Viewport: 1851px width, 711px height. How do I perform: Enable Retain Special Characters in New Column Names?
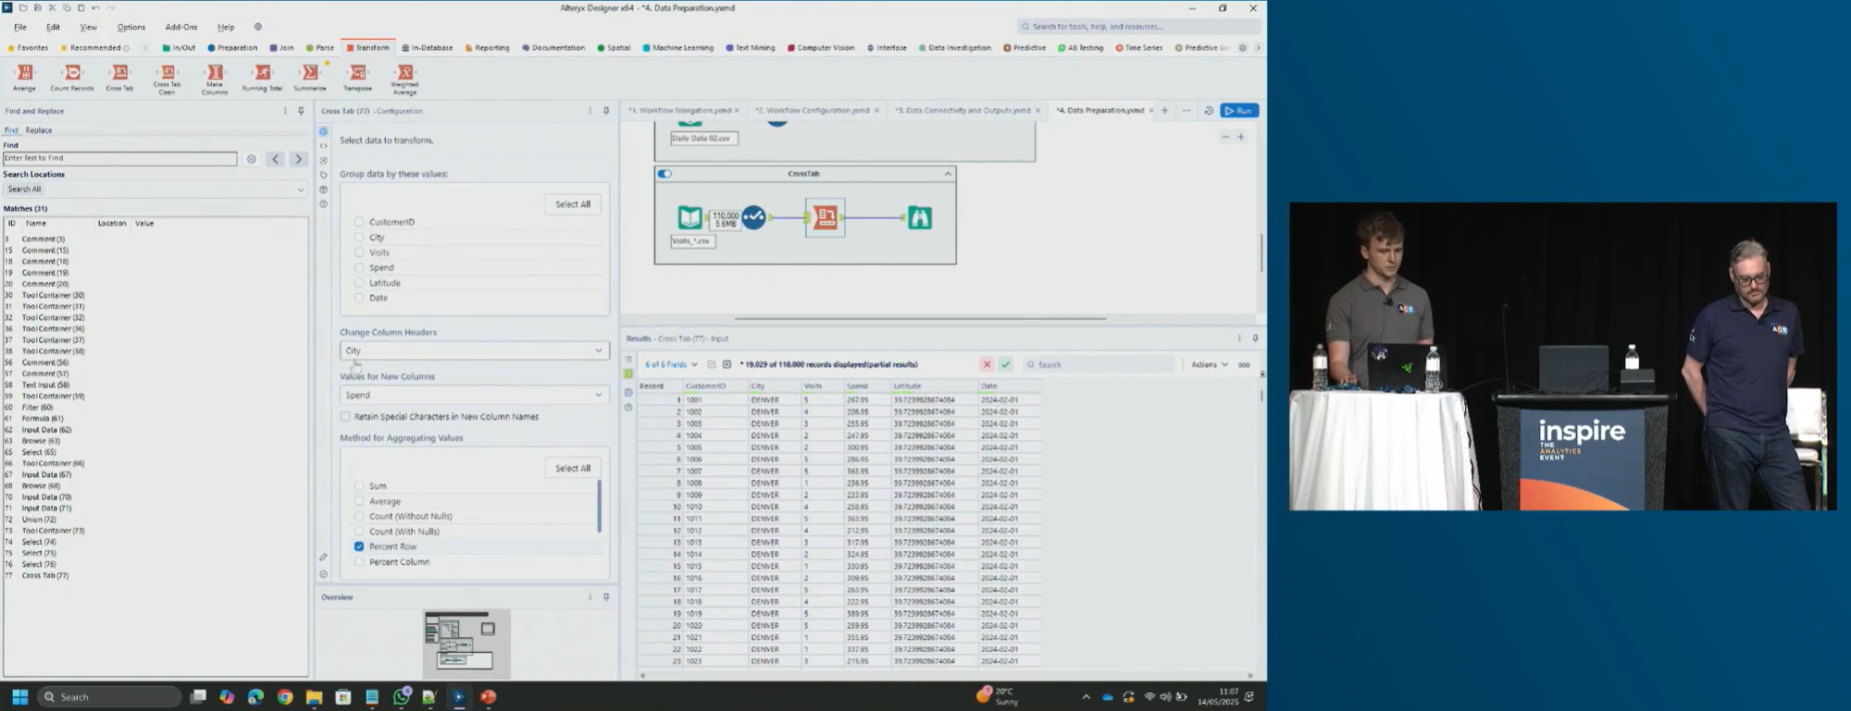(345, 417)
